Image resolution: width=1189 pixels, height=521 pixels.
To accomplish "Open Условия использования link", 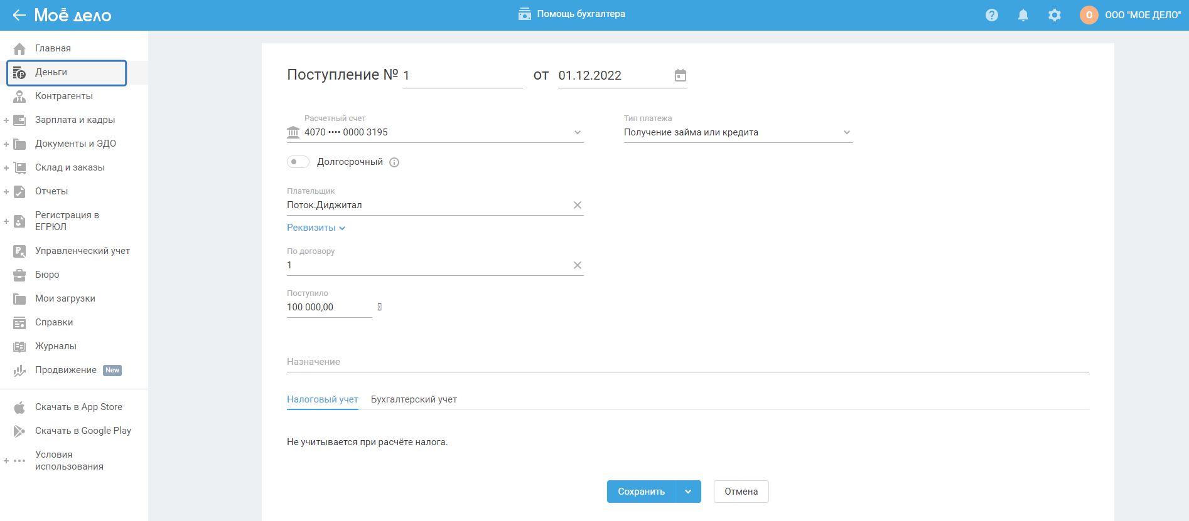I will coord(69,460).
